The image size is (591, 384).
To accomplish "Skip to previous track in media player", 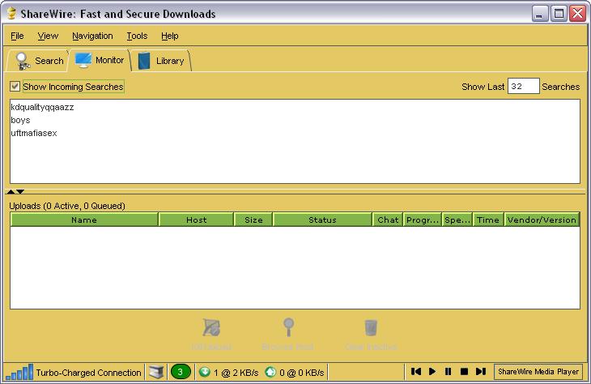I will click(416, 372).
